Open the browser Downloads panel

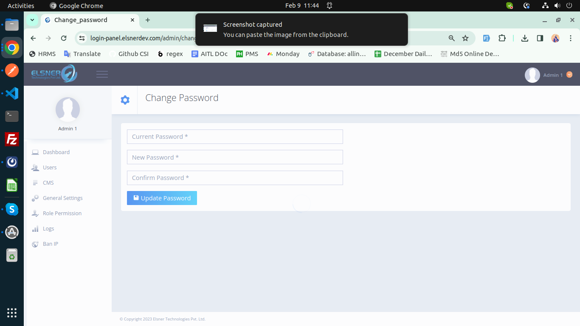[x=524, y=38]
